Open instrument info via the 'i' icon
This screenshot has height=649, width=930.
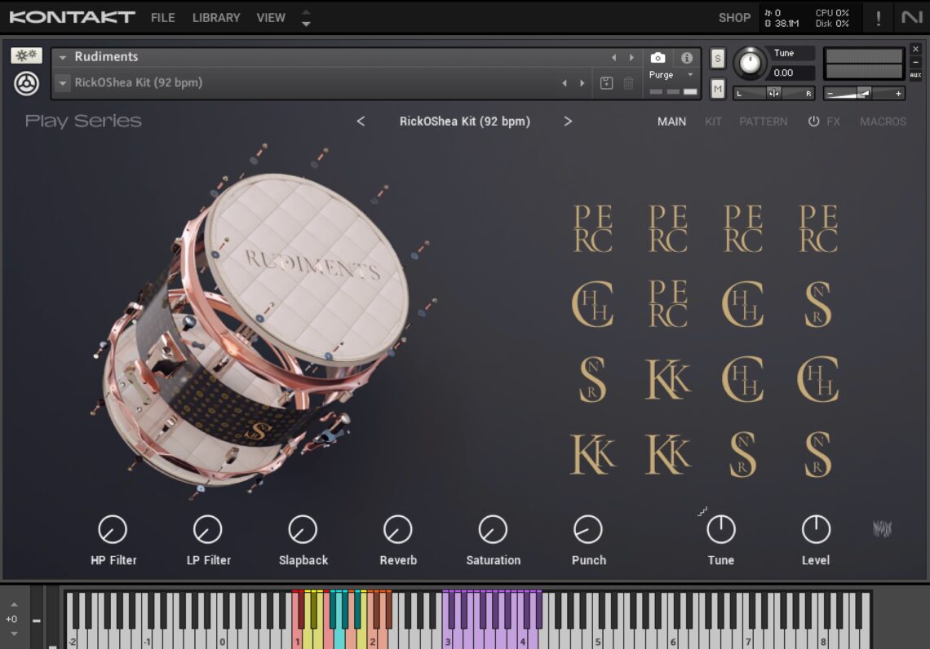click(687, 58)
